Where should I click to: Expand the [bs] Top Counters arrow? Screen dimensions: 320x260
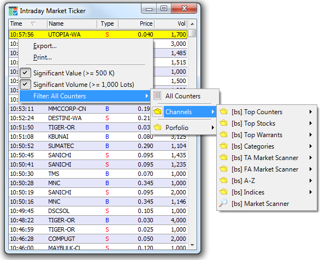point(310,111)
